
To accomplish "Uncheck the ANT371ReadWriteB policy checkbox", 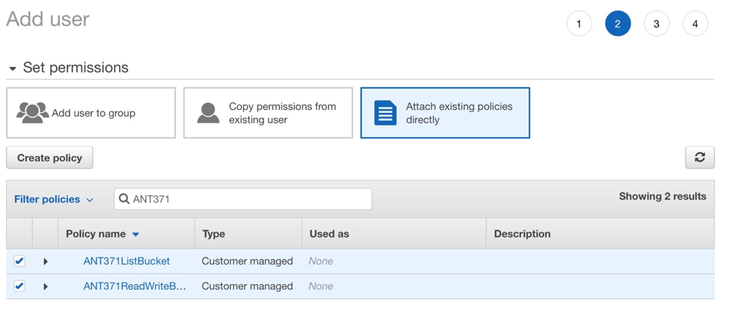I will click(19, 286).
